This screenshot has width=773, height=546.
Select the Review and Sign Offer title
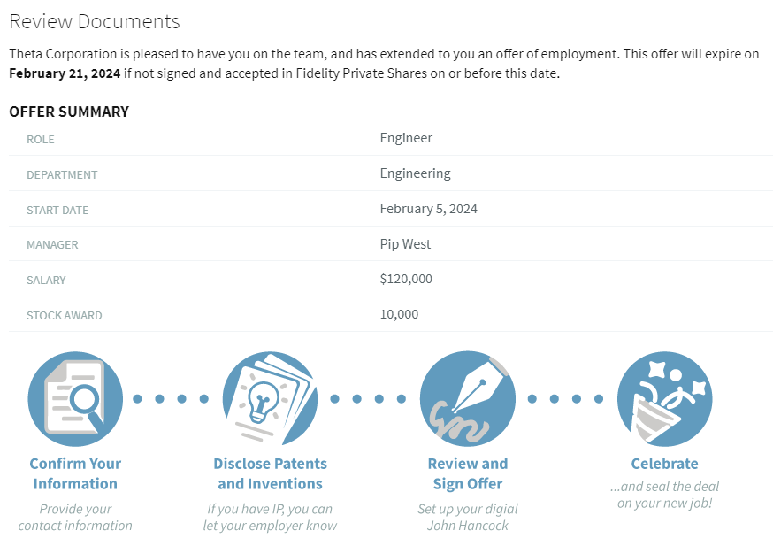(467, 473)
